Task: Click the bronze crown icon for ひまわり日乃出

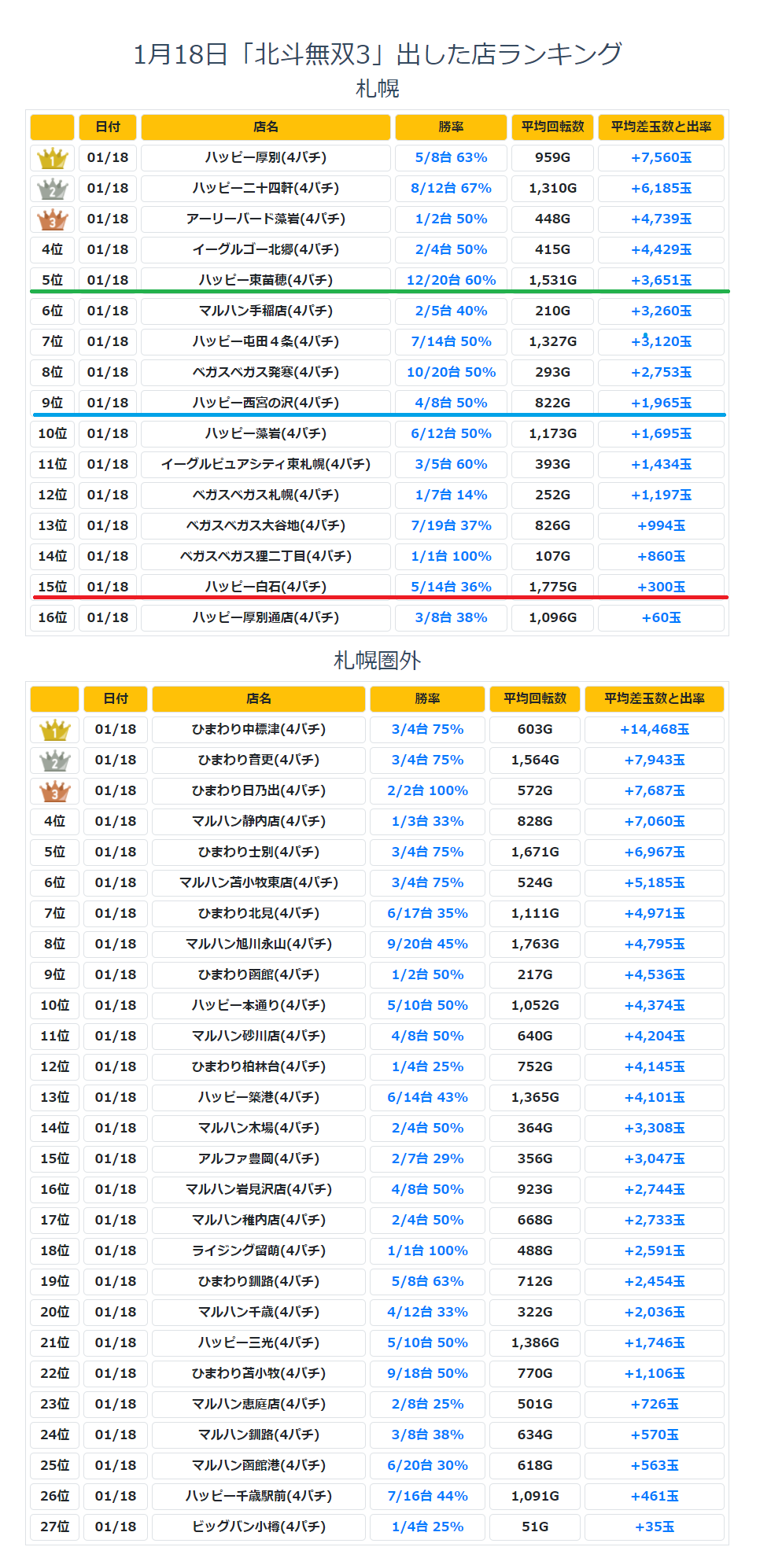Action: point(54,791)
